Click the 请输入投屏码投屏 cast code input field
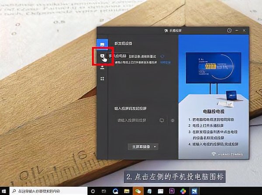The image size is (262, 195). point(136,120)
